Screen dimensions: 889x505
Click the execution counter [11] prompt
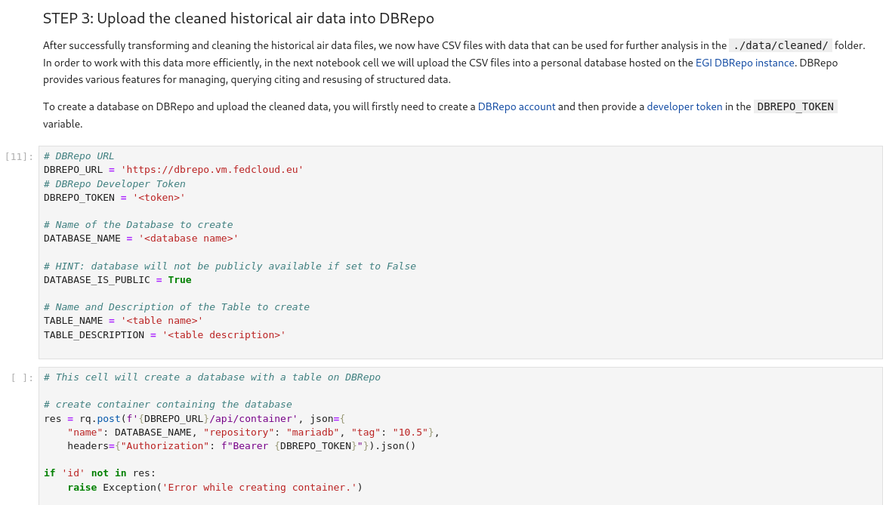click(x=19, y=156)
